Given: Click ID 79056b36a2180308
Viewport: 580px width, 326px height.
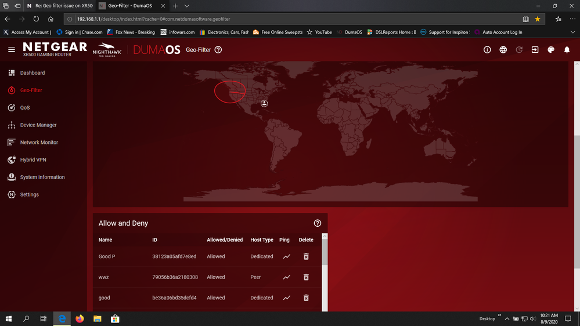Looking at the screenshot, I should [x=175, y=277].
